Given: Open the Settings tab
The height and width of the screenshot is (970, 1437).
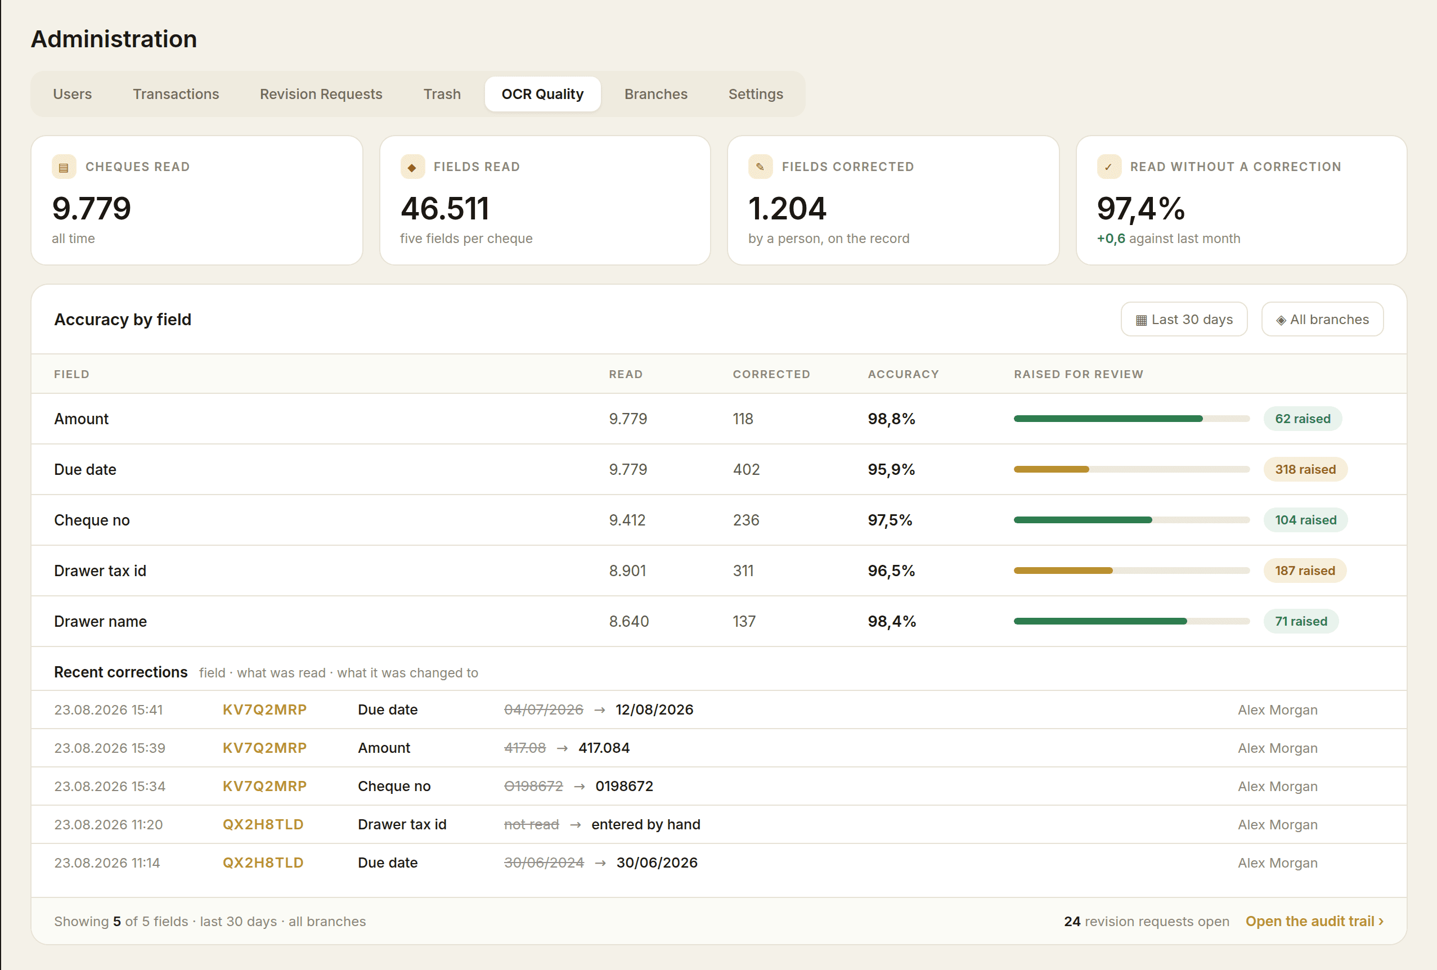Looking at the screenshot, I should click(x=756, y=94).
